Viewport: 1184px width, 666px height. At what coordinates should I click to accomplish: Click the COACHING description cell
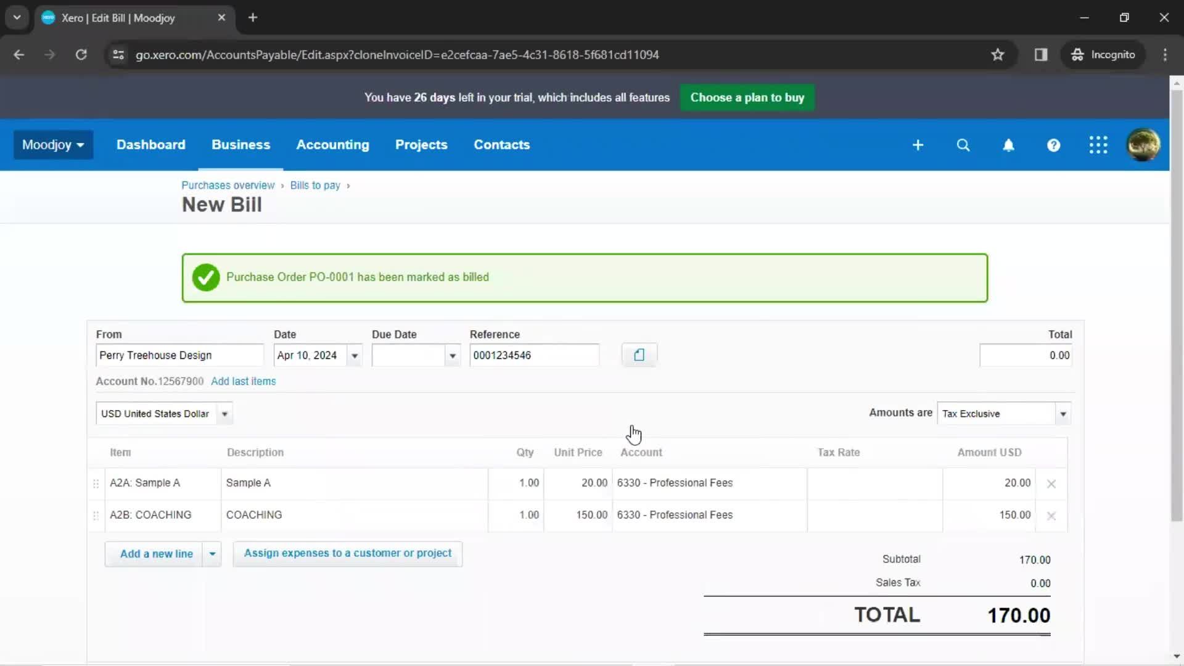355,515
